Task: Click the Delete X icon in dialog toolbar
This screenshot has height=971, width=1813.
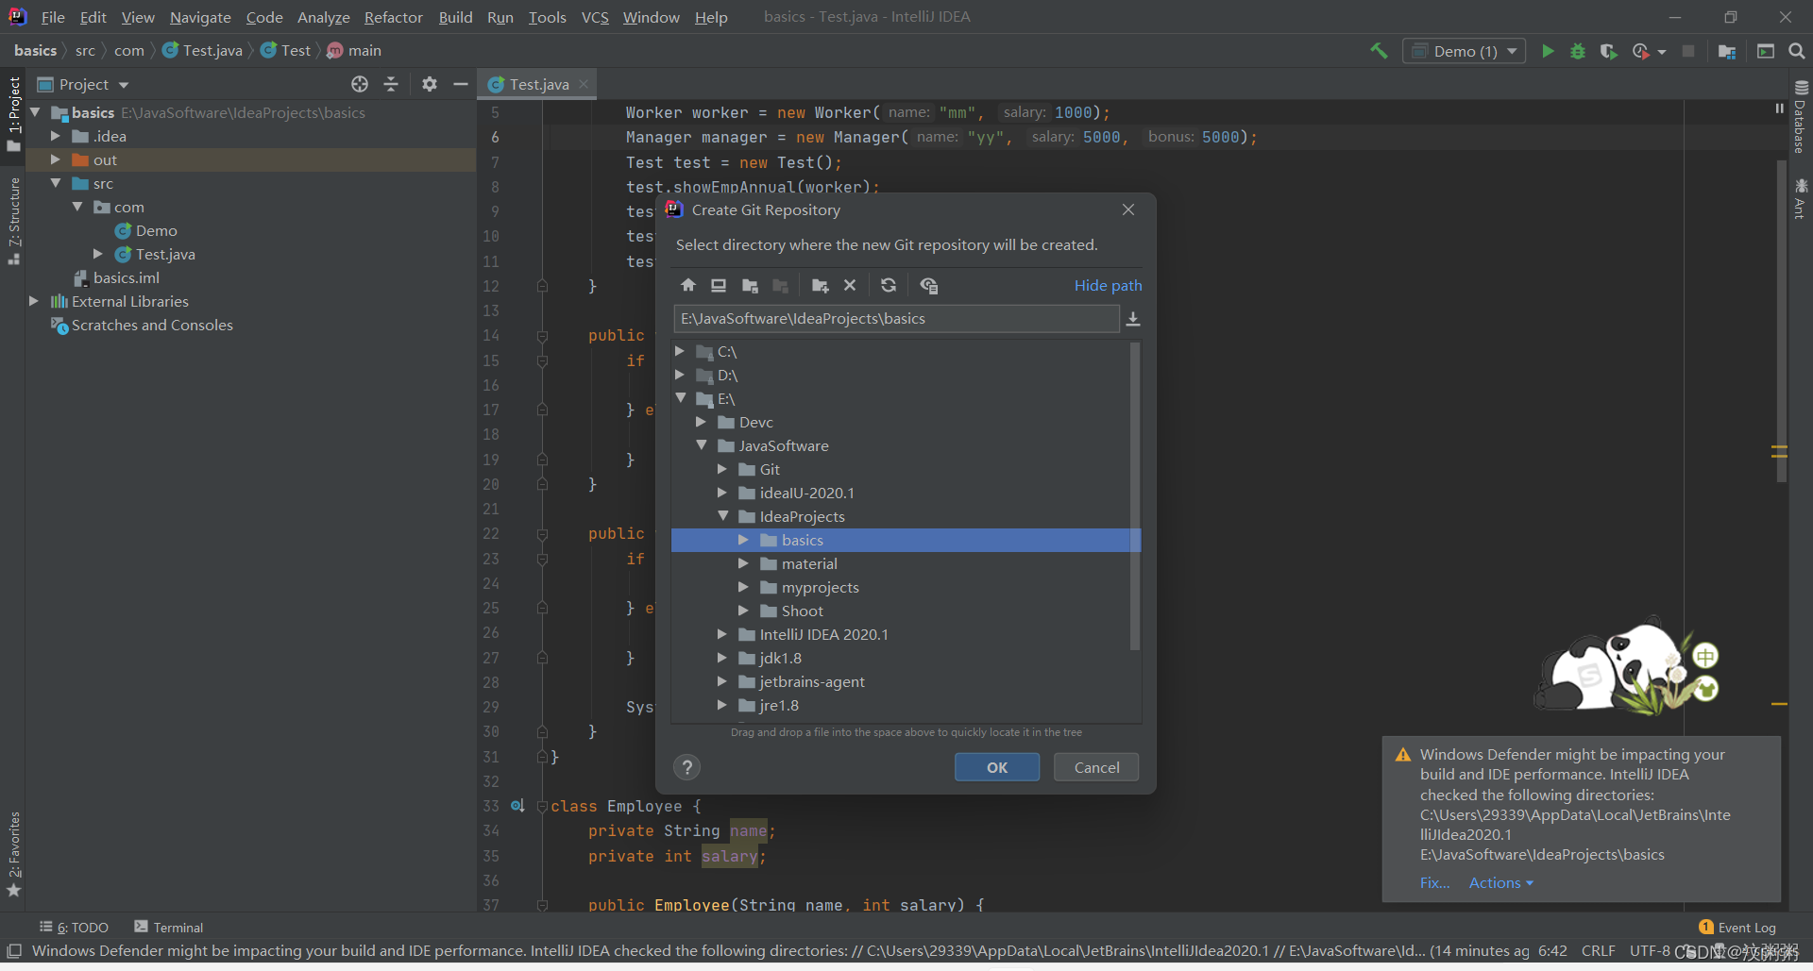Action: coord(850,285)
